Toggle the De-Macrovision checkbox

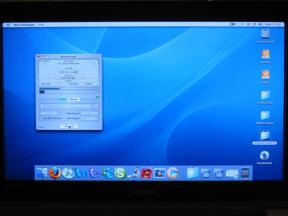click(42, 118)
